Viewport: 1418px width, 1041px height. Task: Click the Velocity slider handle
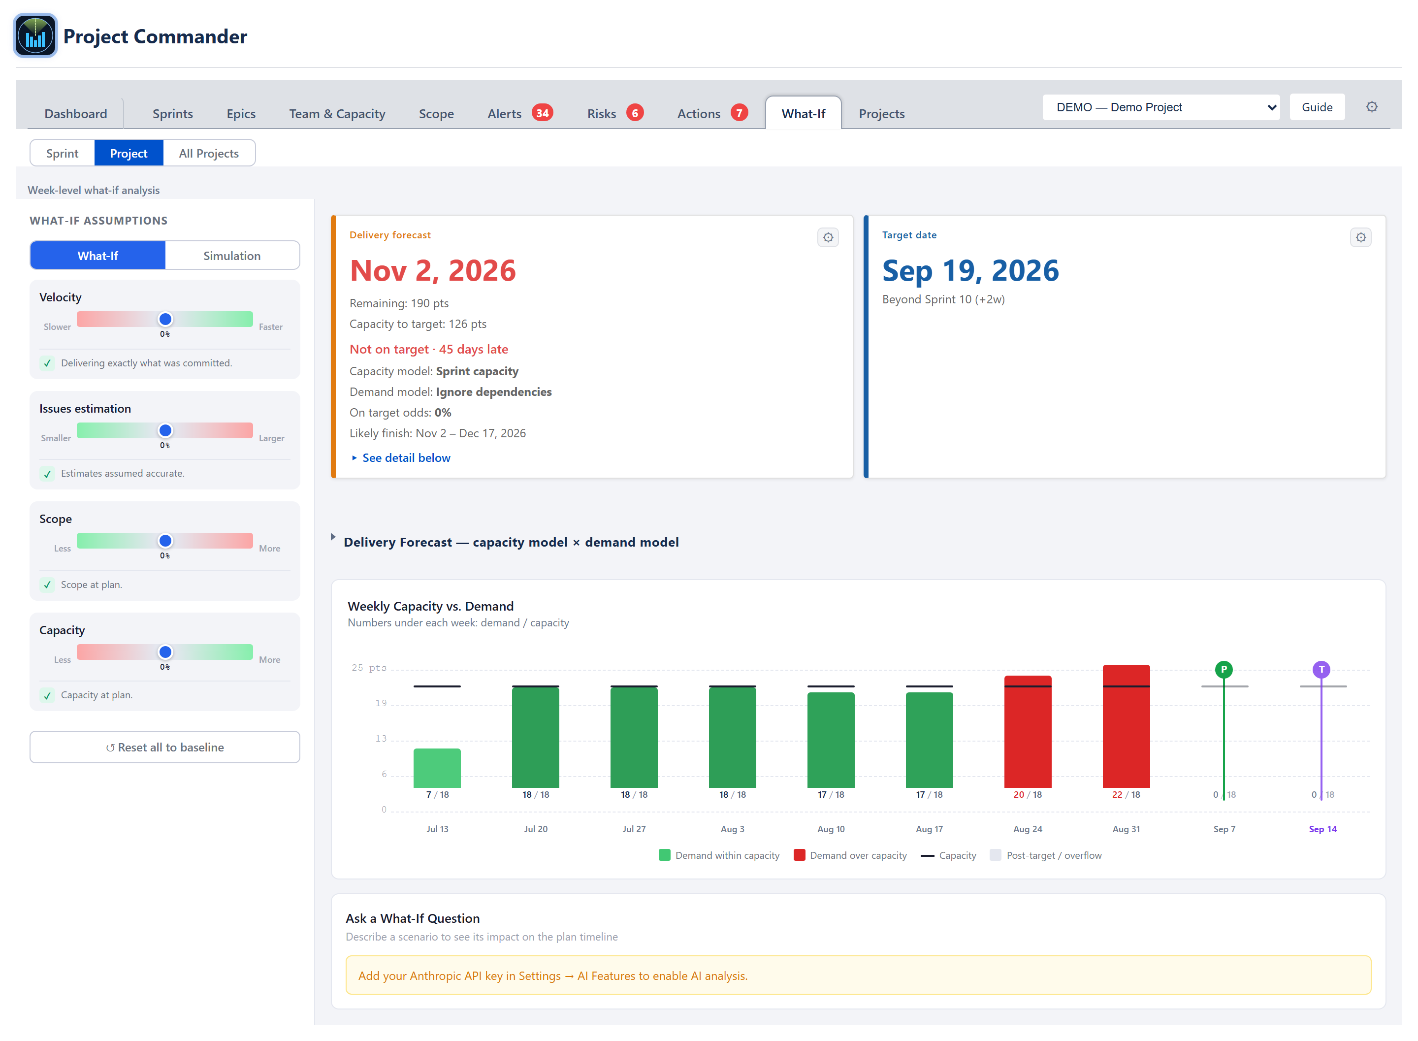165,320
